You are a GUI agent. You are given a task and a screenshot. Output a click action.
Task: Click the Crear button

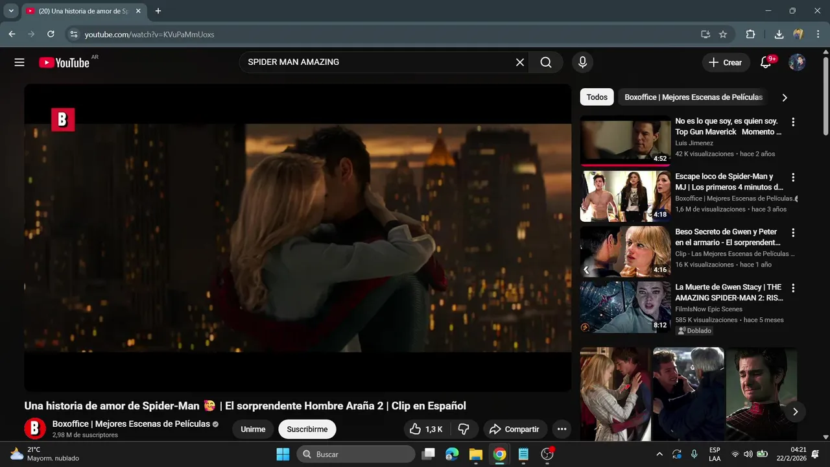tap(725, 62)
